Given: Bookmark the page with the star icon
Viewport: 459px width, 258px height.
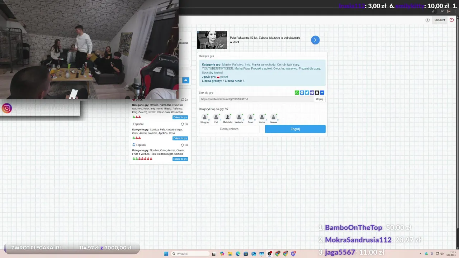Looking at the screenshot, I should point(433,11).
